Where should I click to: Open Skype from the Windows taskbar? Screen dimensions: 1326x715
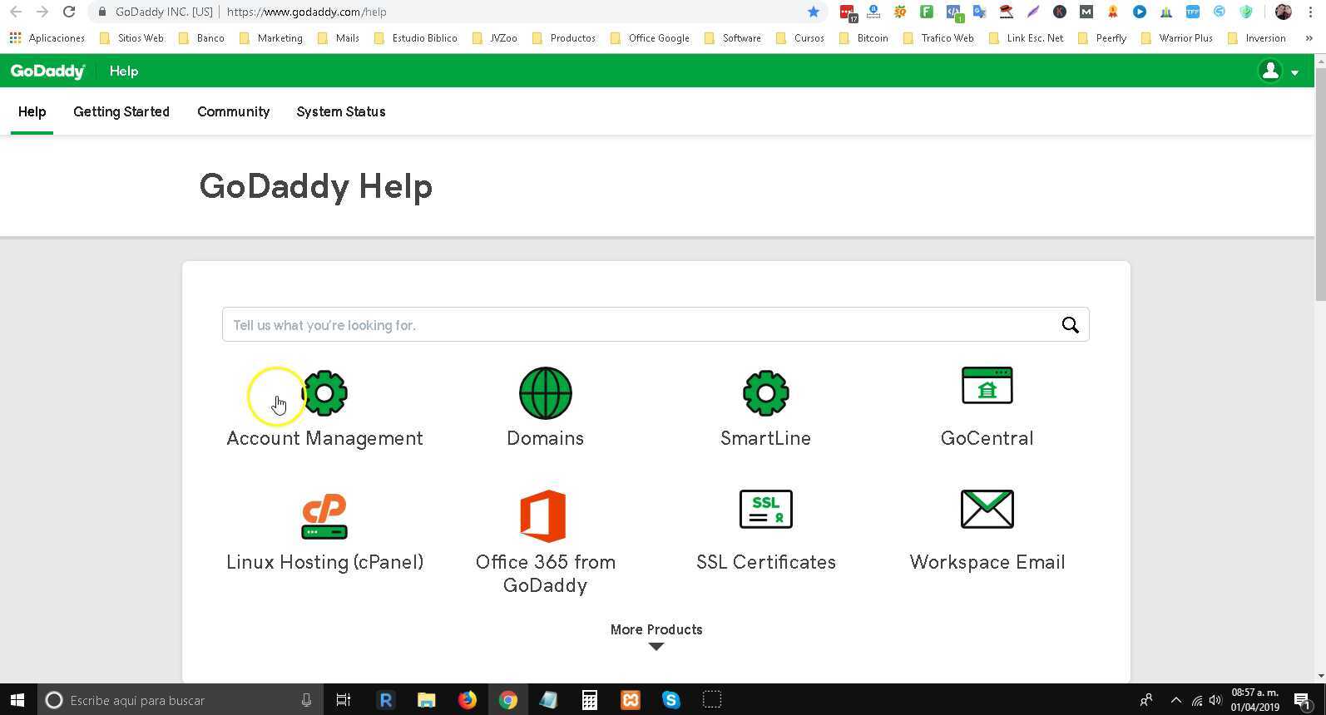coord(670,700)
